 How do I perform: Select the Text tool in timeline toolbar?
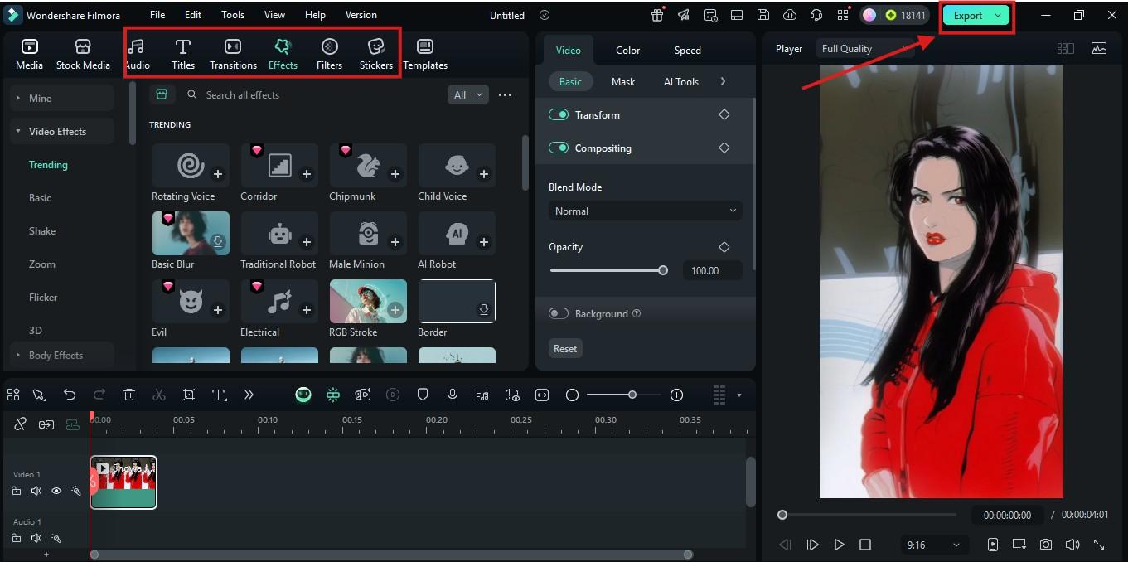(219, 395)
